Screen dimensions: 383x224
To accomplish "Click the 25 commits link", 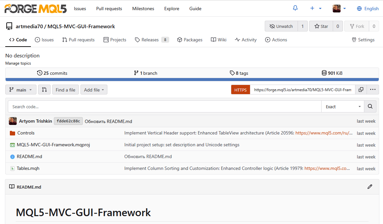I will coord(52,73).
